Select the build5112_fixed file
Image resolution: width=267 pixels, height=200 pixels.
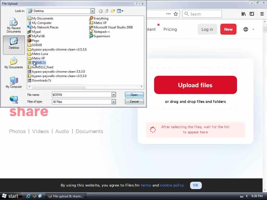(x=40, y=67)
